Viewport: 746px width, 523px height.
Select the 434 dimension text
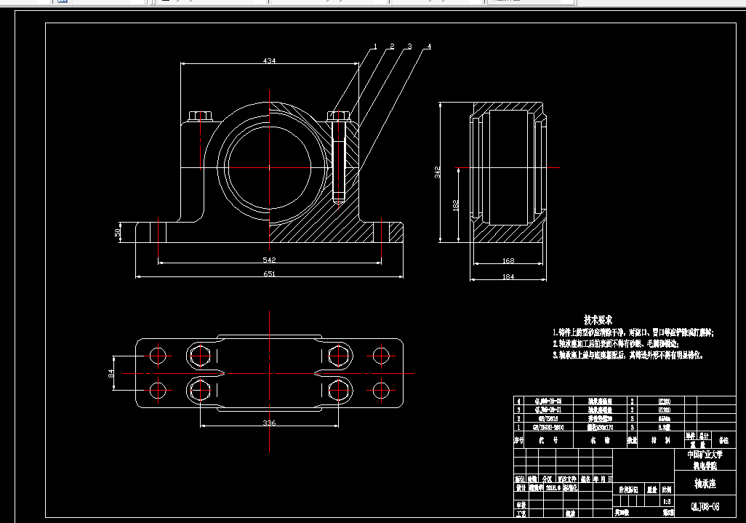pyautogui.click(x=269, y=60)
